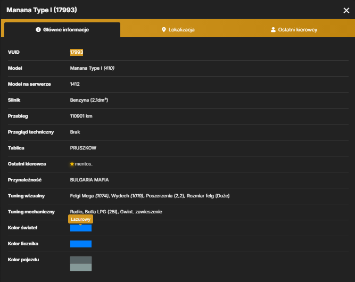Viewport: 355px width, 282px height.
Task: Click the Przynależność label
Action: tap(24, 180)
